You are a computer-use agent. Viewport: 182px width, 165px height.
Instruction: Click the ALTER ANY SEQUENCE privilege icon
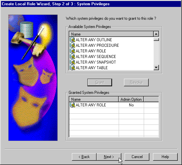tap(73, 56)
